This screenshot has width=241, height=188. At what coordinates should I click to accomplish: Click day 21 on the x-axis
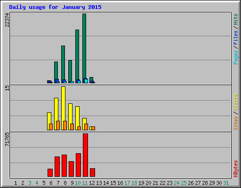coord(155,183)
